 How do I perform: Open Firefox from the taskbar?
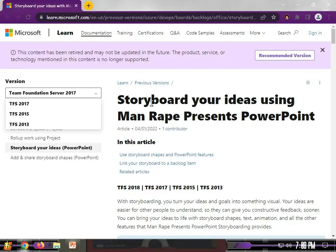(40, 245)
